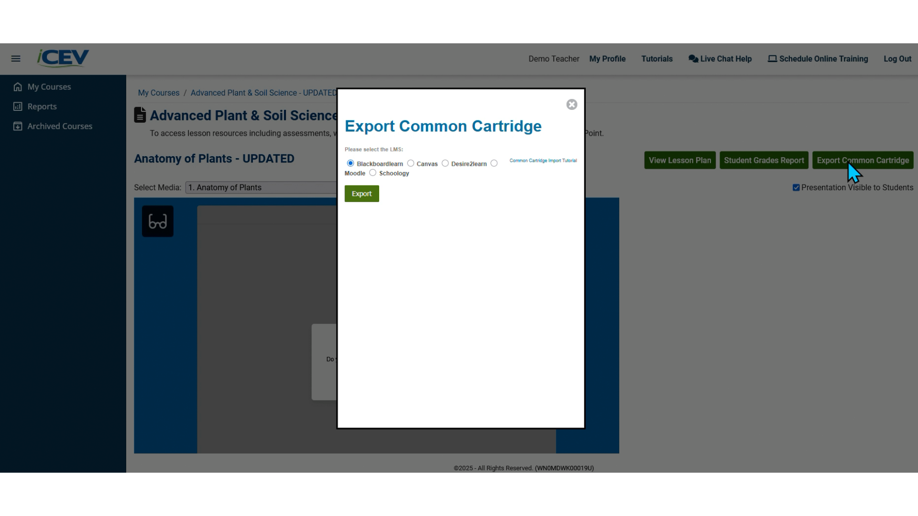This screenshot has width=918, height=516.
Task: Click Advanced Plant & Soil Science breadcrumb
Action: coord(263,93)
